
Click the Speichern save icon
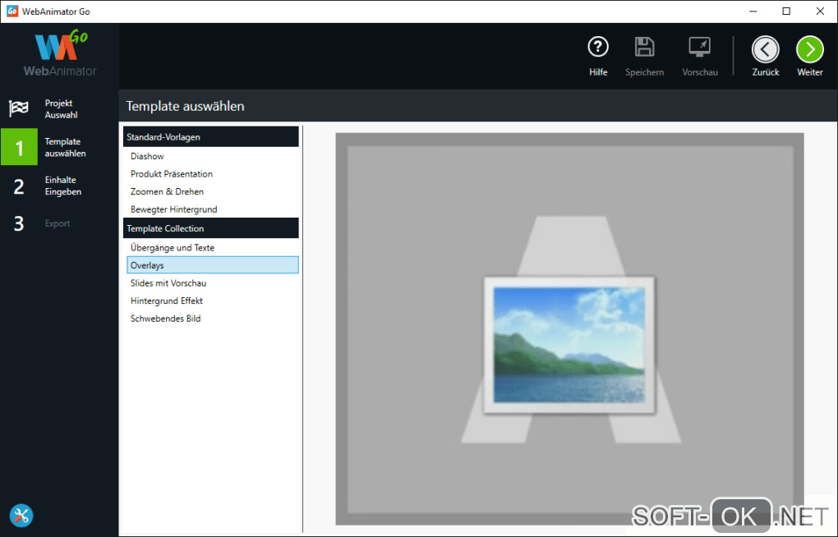point(644,47)
